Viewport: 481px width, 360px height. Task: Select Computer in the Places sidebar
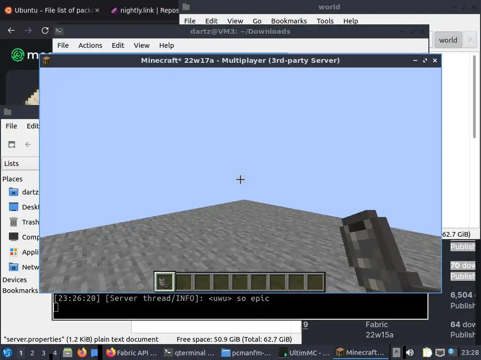pyautogui.click(x=23, y=237)
